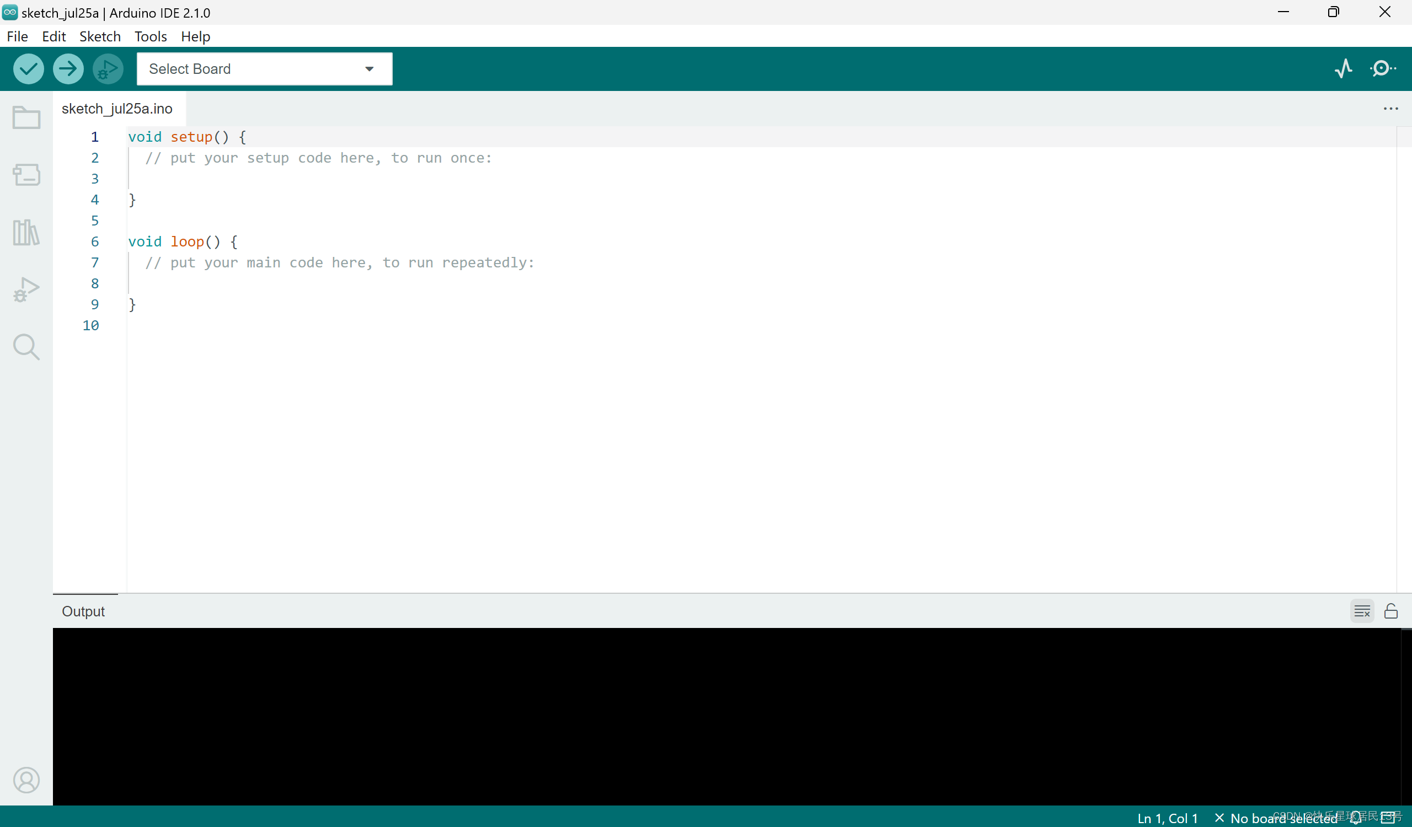
Task: Open the notifications bell in status bar
Action: point(1356,817)
